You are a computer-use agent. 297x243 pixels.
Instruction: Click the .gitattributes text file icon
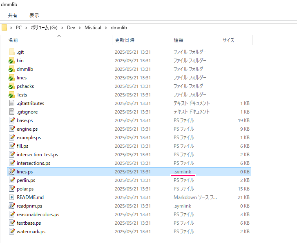point(12,103)
